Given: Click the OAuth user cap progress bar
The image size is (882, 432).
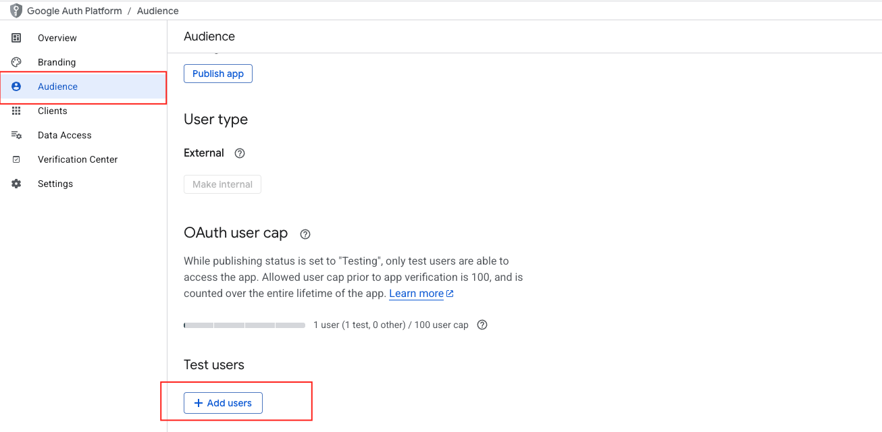Looking at the screenshot, I should pyautogui.click(x=244, y=325).
